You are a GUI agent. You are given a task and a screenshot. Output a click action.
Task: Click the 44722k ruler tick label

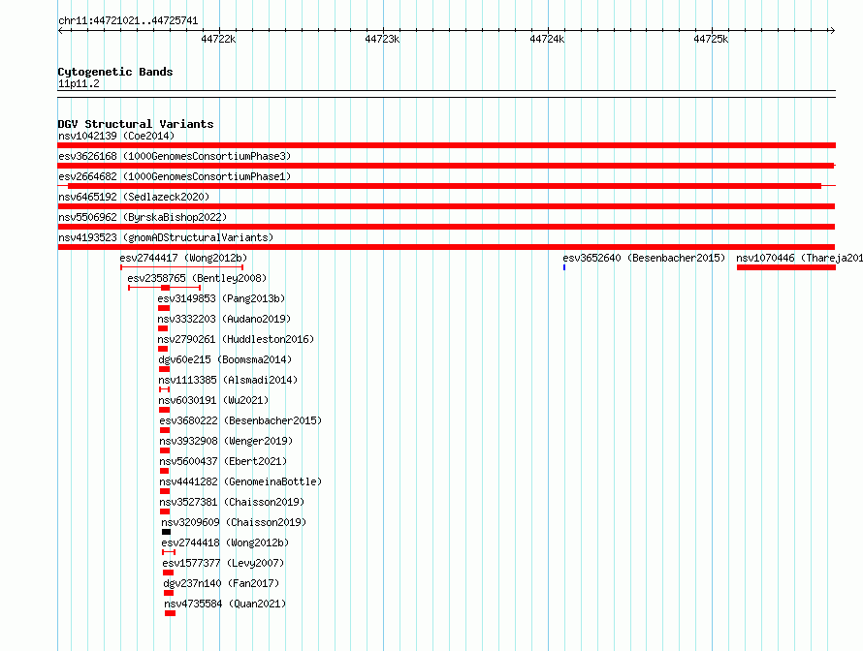click(218, 39)
